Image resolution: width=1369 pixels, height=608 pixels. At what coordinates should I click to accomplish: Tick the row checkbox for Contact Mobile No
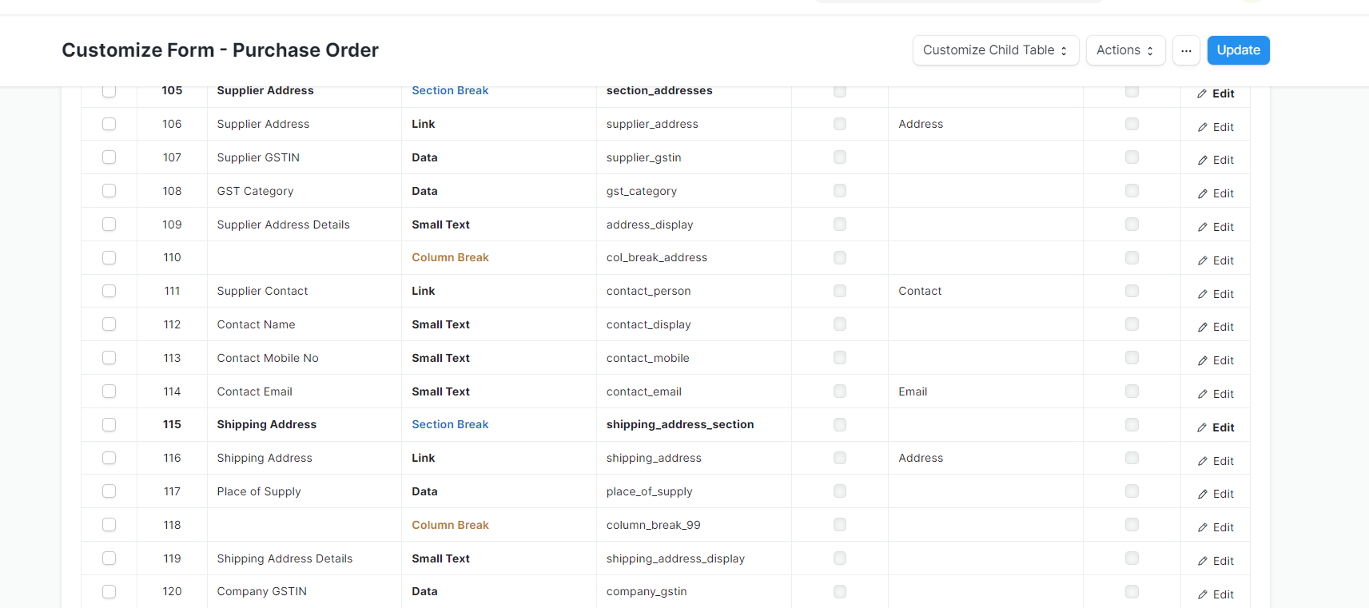(x=109, y=358)
